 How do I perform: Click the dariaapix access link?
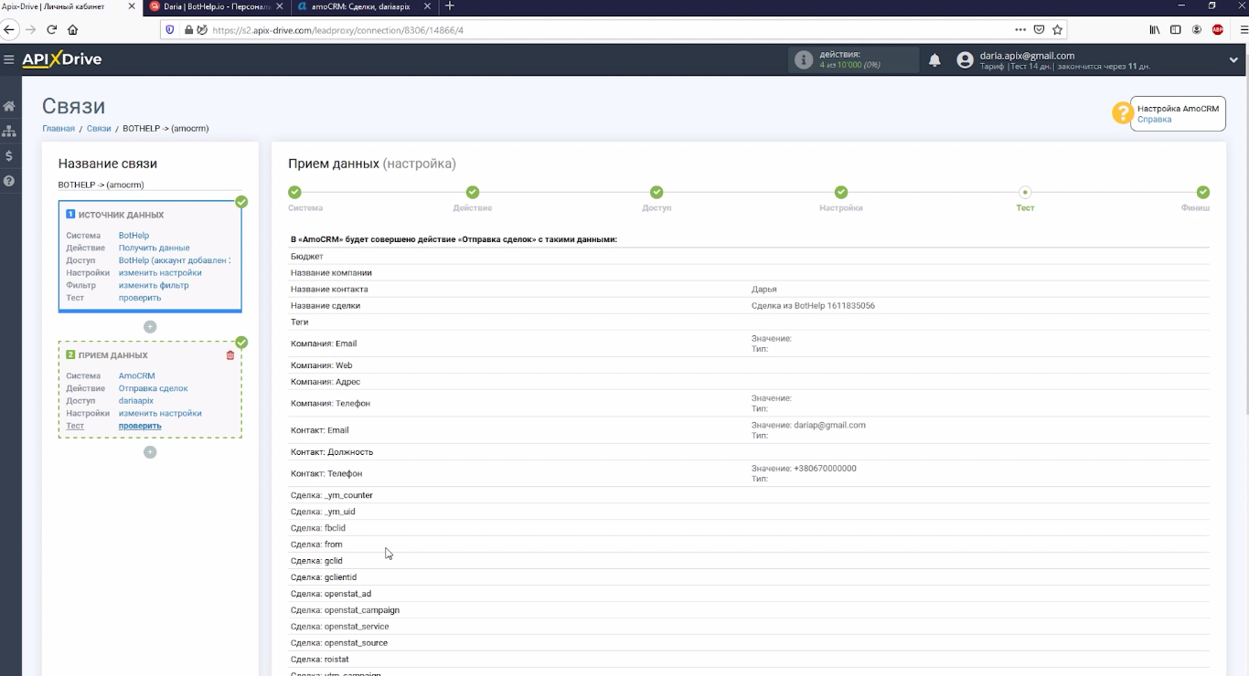(136, 401)
